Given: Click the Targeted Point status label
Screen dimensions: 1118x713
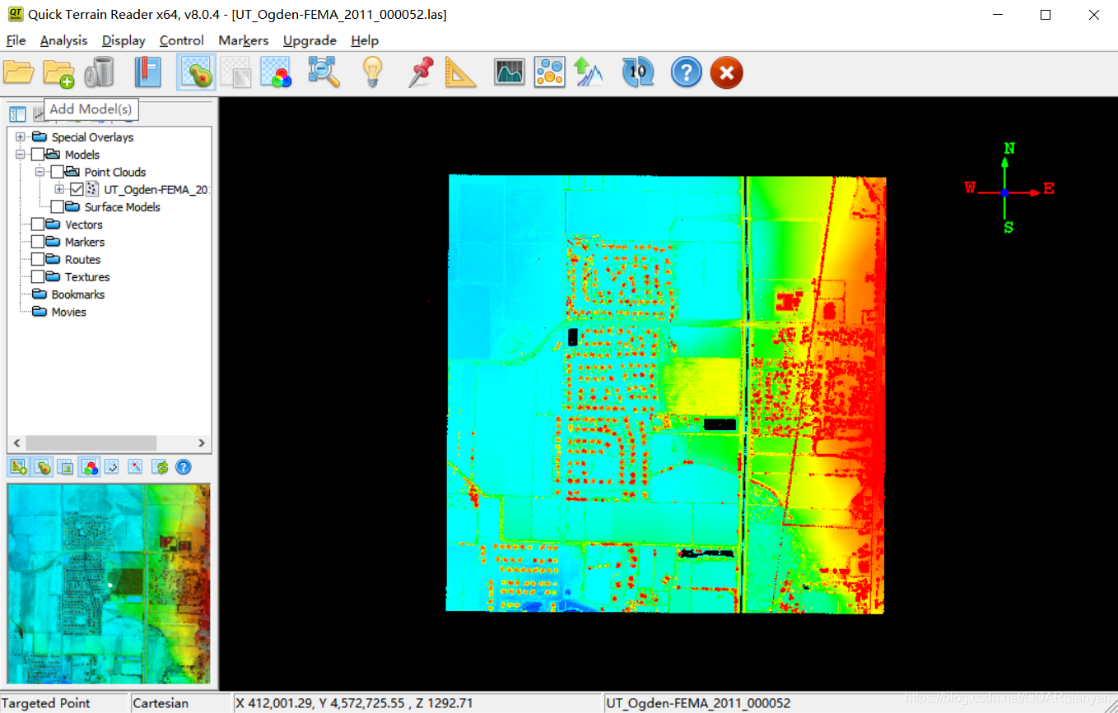Looking at the screenshot, I should coord(45,703).
